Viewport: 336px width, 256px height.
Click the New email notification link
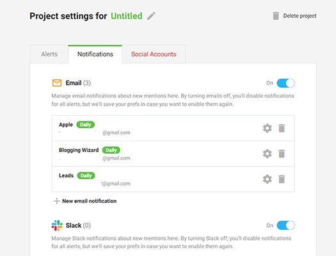pos(90,201)
